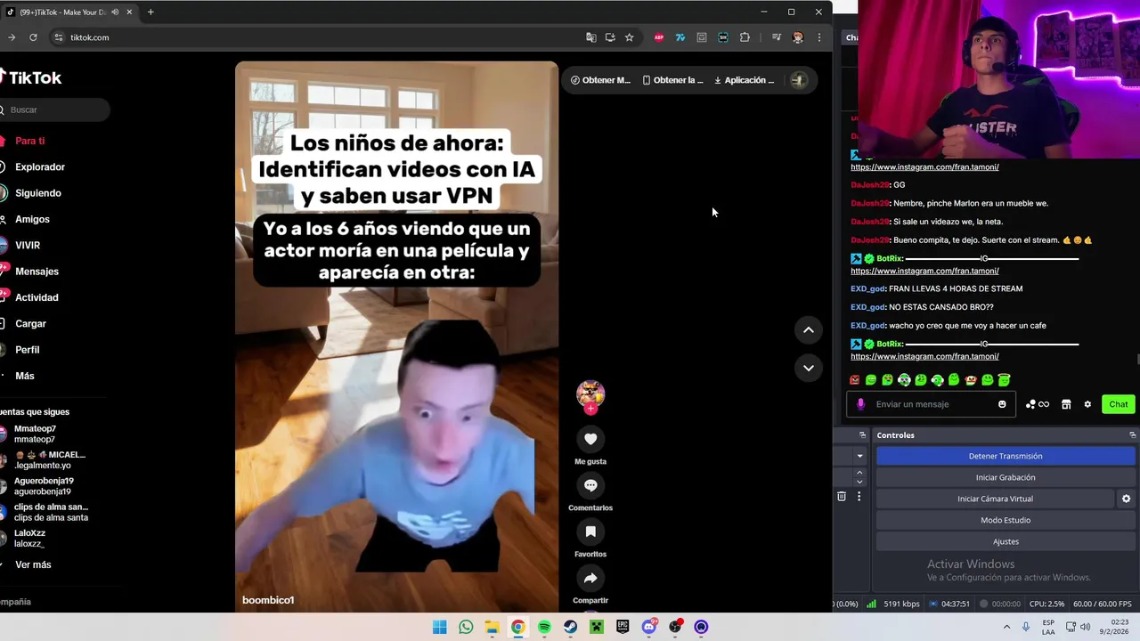The height and width of the screenshot is (641, 1140).
Task: Open Explorador in TikTok sidebar
Action: 39,166
